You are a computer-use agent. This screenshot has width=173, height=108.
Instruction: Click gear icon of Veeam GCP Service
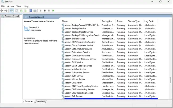pos(63,62)
